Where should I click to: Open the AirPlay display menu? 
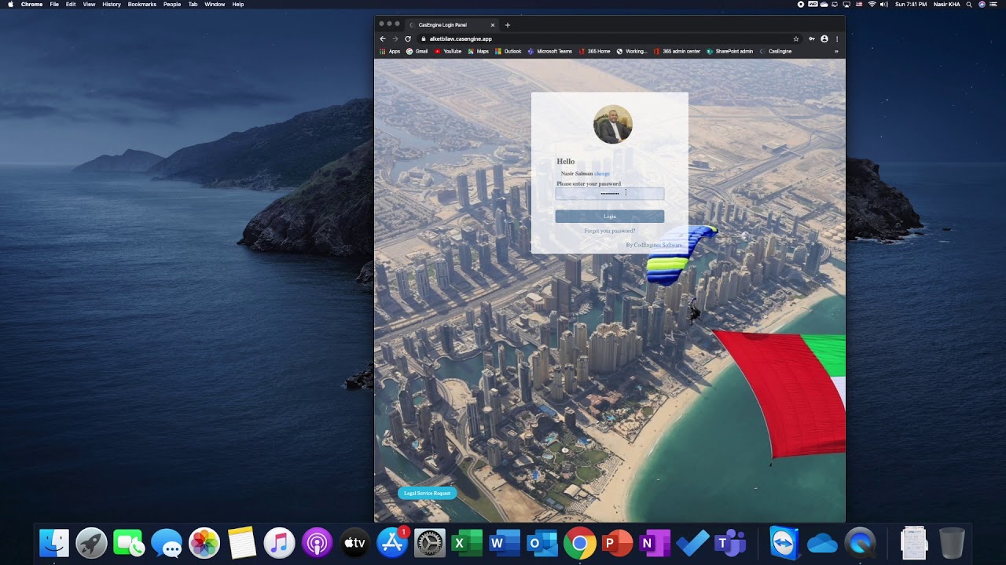point(846,5)
